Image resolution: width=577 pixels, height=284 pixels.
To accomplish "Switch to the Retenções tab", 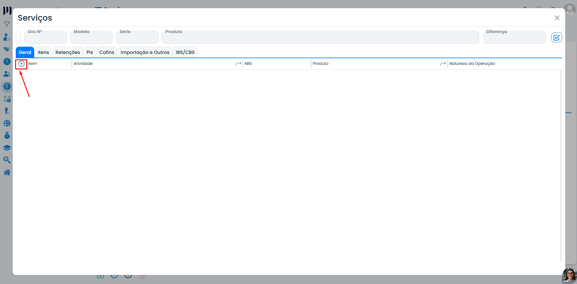I will (x=68, y=52).
